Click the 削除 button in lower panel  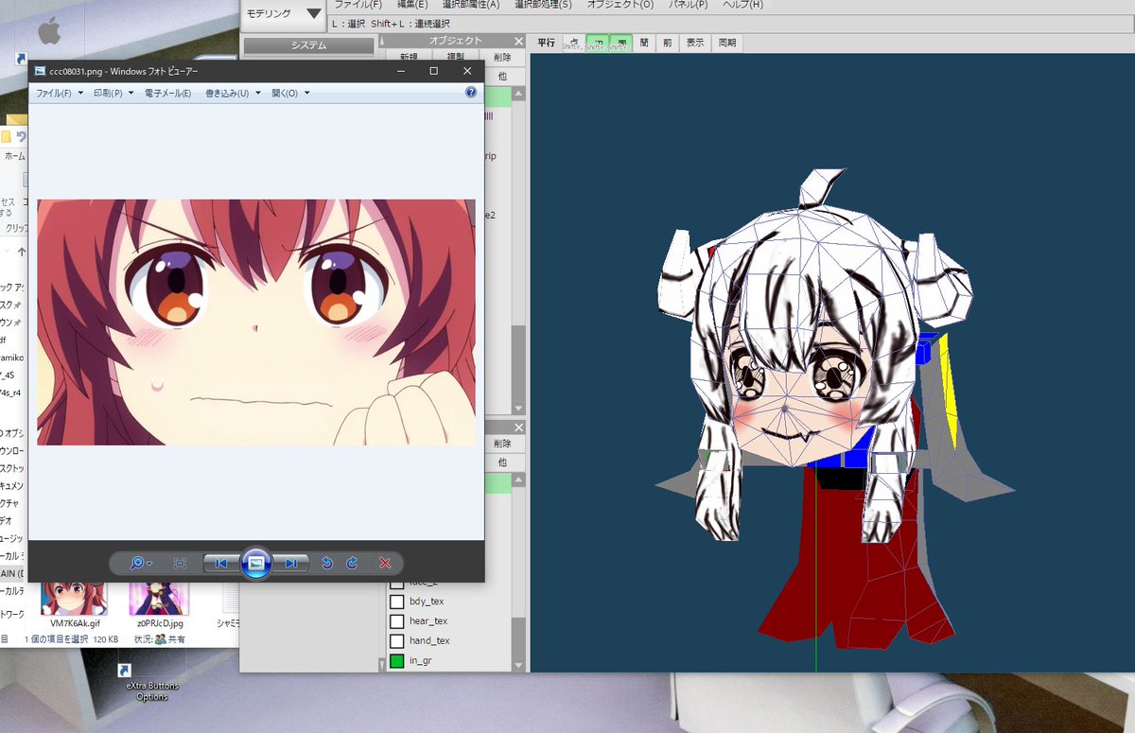tap(502, 444)
